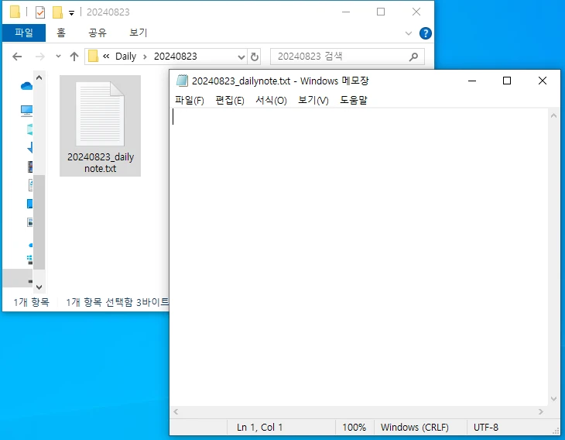Refresh the 20240823 folder view

click(255, 57)
